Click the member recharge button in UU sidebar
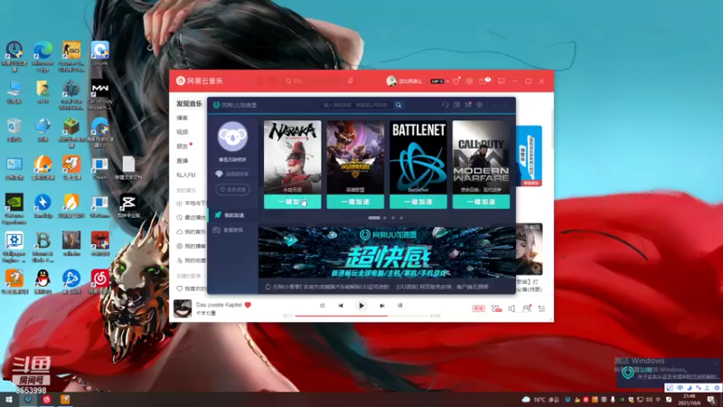The image size is (723, 407). (x=232, y=190)
